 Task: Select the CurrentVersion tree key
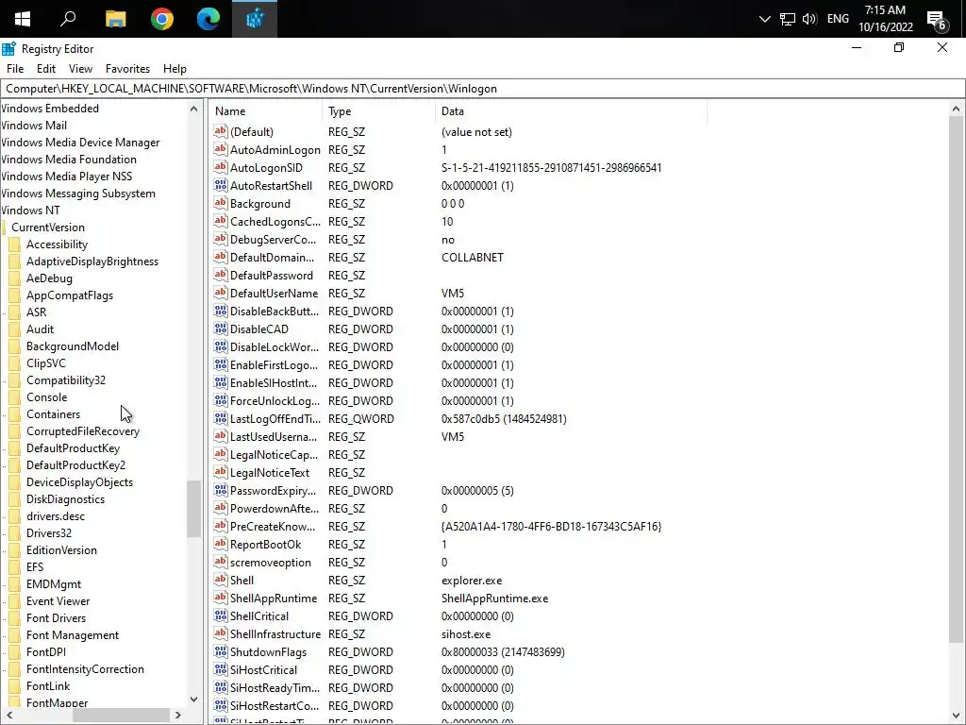[x=48, y=227]
